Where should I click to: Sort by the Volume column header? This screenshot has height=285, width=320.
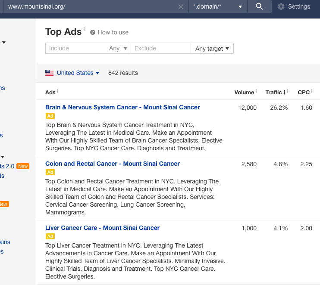click(244, 93)
